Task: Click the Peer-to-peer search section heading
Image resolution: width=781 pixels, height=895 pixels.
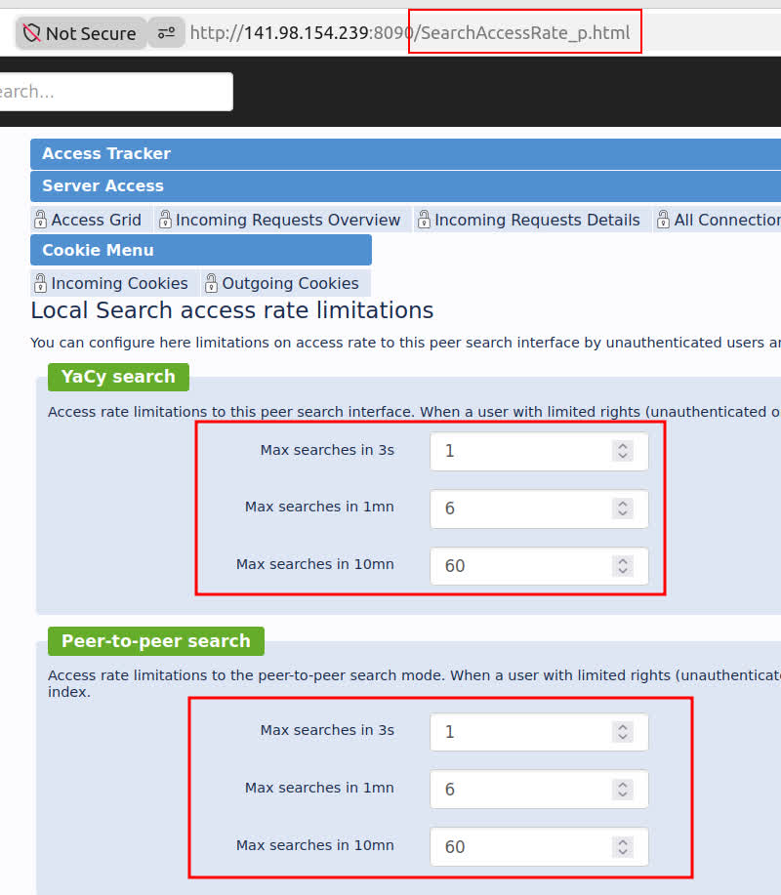Action: click(x=156, y=641)
